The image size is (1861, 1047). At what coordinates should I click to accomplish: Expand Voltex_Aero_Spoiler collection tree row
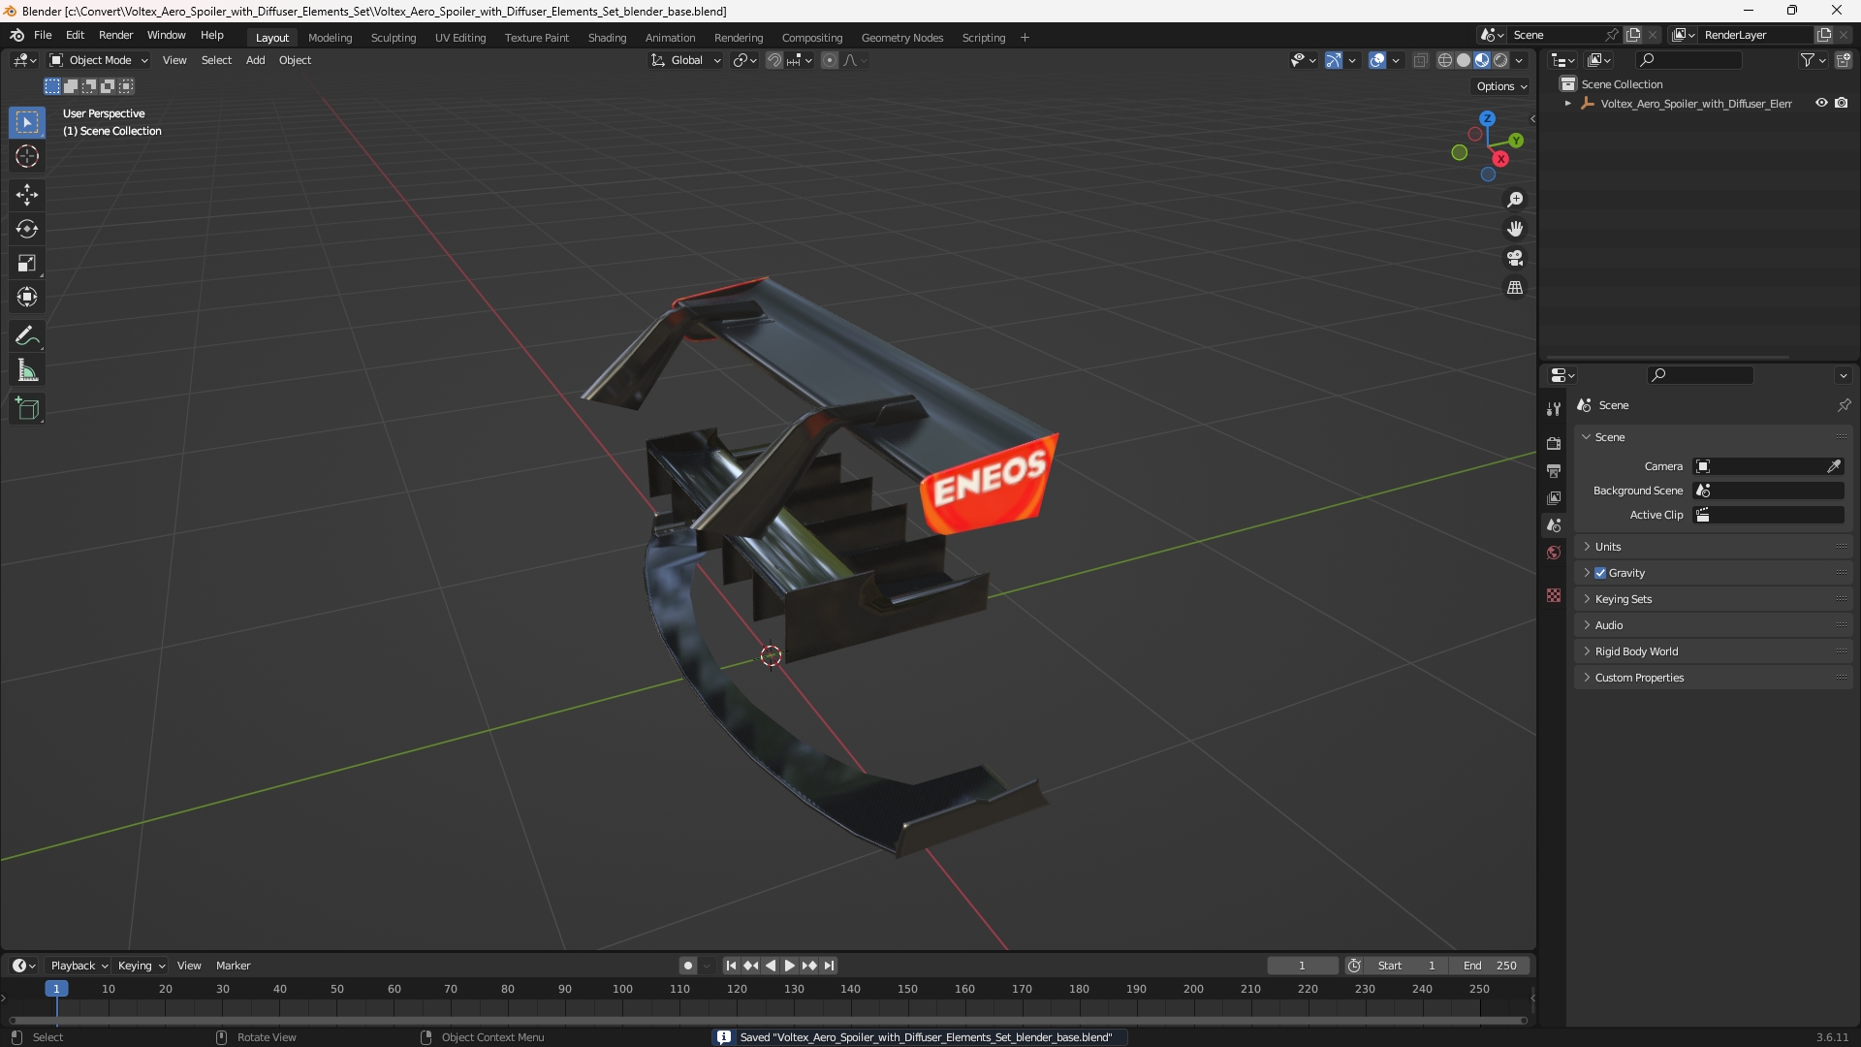tap(1567, 103)
